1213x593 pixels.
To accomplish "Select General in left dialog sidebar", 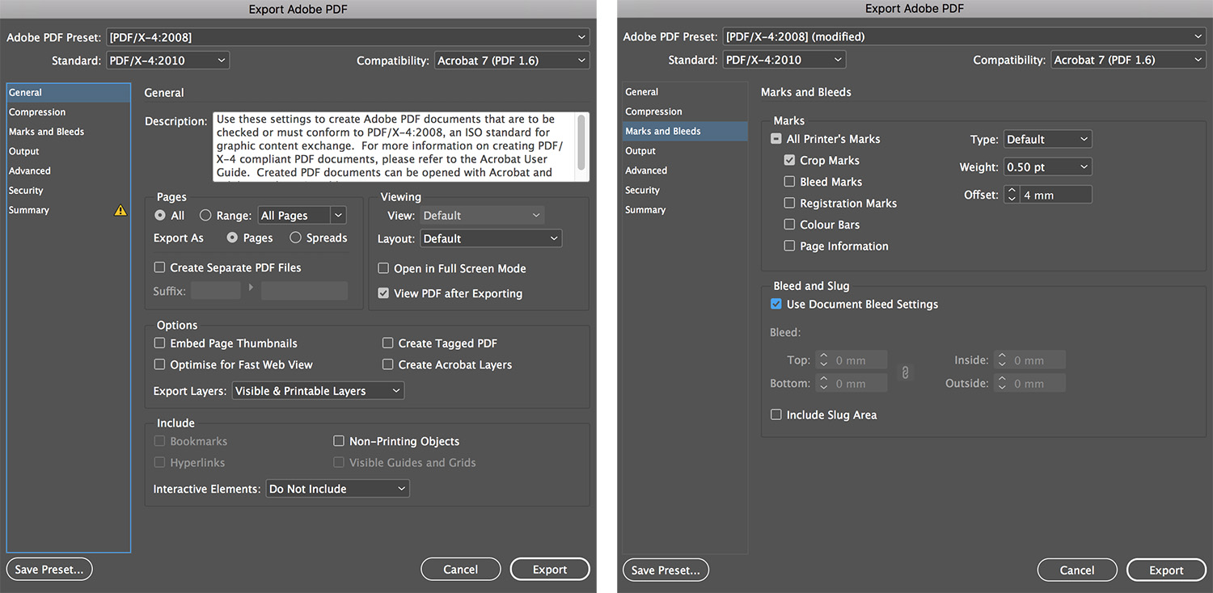I will point(69,92).
